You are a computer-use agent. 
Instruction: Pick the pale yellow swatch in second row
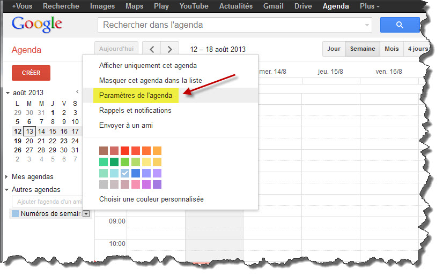[146, 162]
